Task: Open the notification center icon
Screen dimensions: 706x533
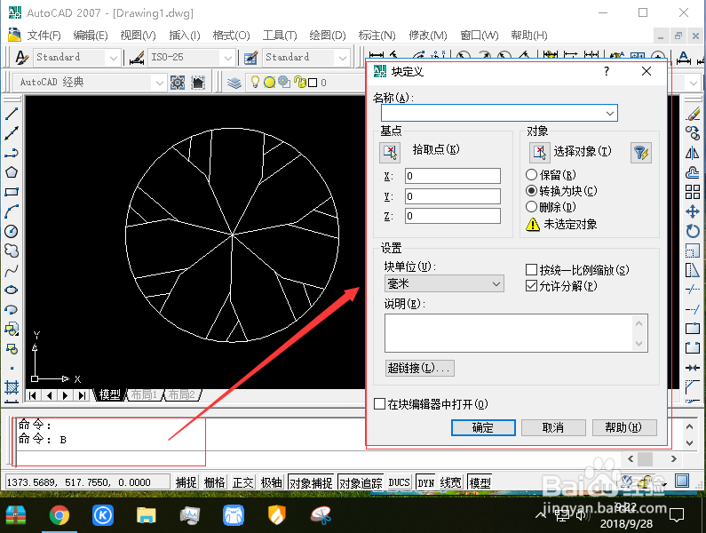Action: [677, 515]
